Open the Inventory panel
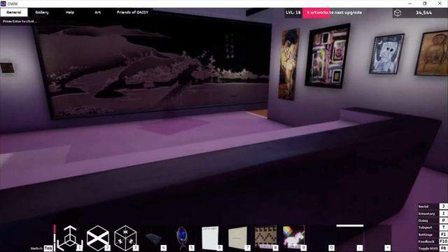The height and width of the screenshot is (252, 448). click(x=432, y=213)
